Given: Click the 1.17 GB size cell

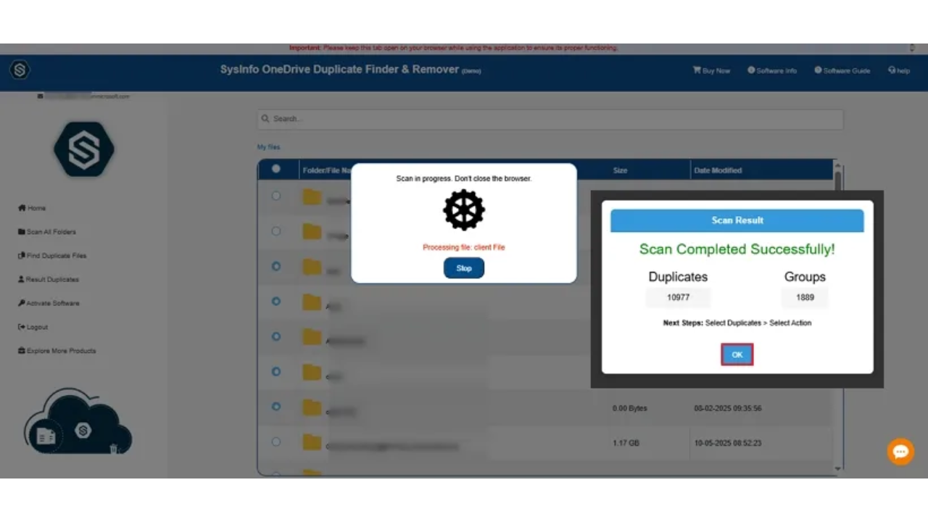Looking at the screenshot, I should (626, 443).
